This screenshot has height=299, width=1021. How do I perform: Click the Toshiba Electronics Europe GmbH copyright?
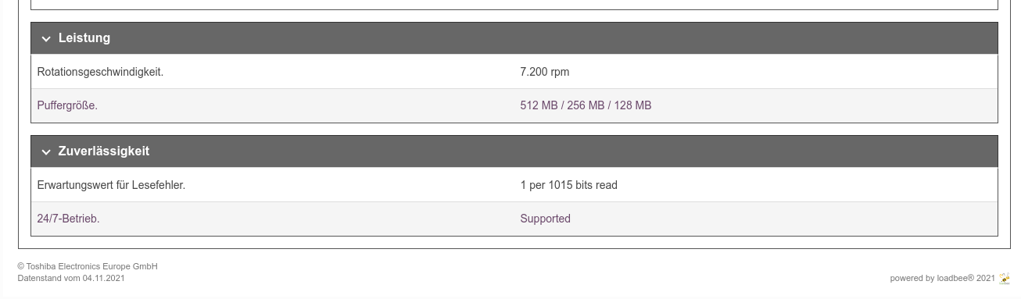(x=88, y=266)
